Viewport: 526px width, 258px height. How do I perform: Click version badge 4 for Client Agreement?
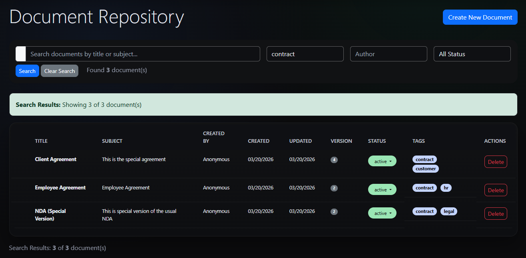point(334,160)
